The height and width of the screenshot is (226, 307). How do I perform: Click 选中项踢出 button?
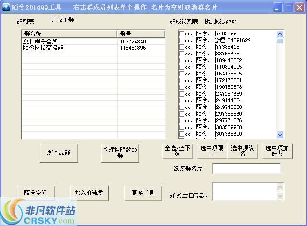point(212,151)
